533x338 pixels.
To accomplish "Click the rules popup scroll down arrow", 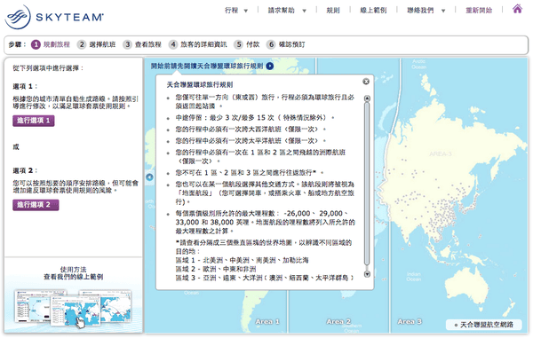I will point(367,274).
